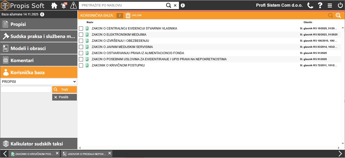Image resolution: width=345 pixels, height=158 pixels.
Task: Click the zoom in magnifier icon
Action: (338, 15)
